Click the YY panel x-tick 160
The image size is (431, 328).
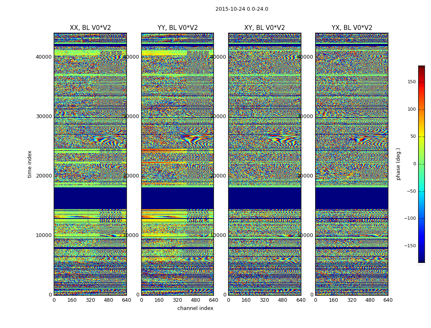pos(159,300)
